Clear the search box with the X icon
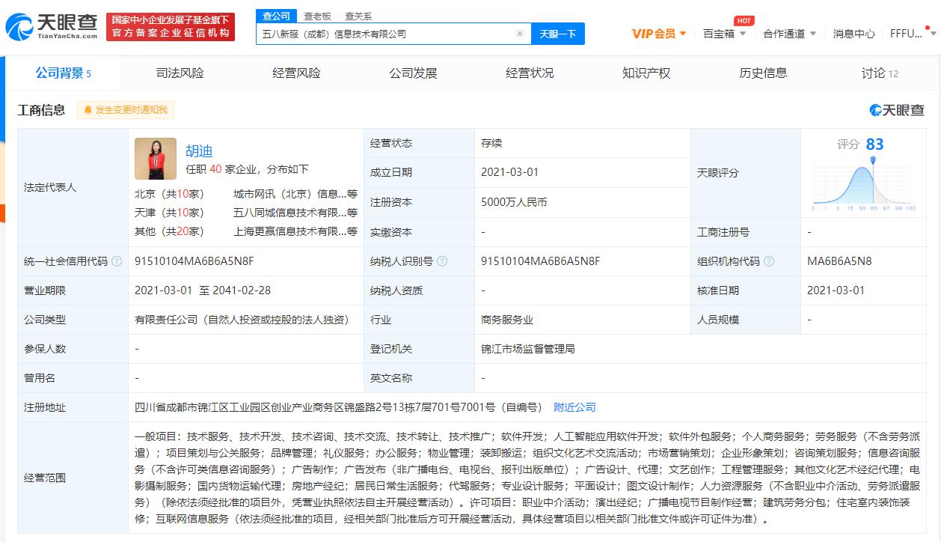Image resolution: width=941 pixels, height=542 pixels. [520, 34]
